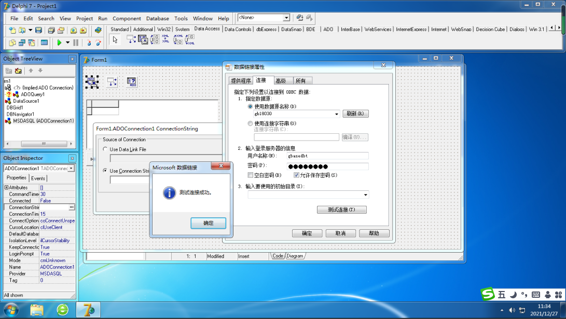This screenshot has height=319, width=566.
Task: Open the Provider (提供程序) tab
Action: point(241,81)
